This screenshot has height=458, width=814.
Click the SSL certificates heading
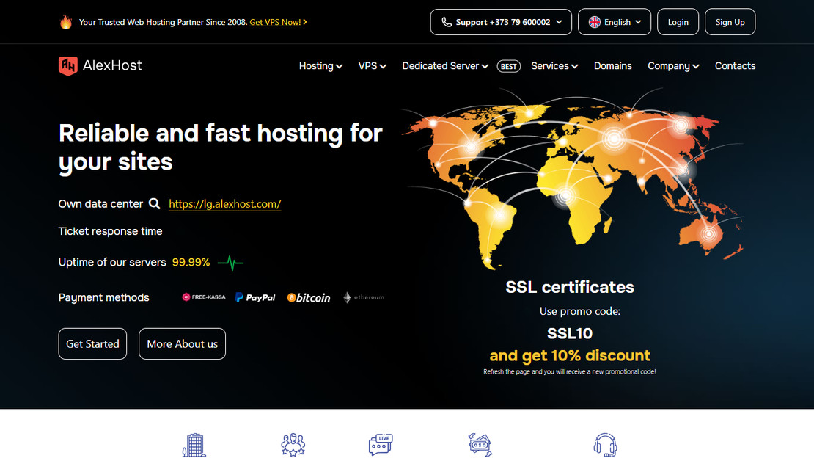tap(570, 287)
